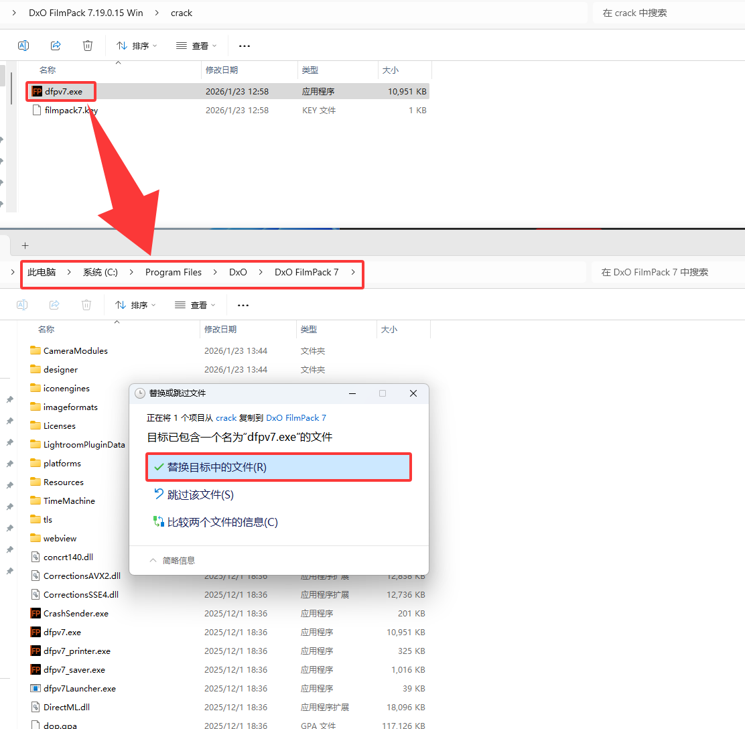Expand chevron after 'Program Files' breadcrumb
The height and width of the screenshot is (729, 745).
click(x=215, y=272)
